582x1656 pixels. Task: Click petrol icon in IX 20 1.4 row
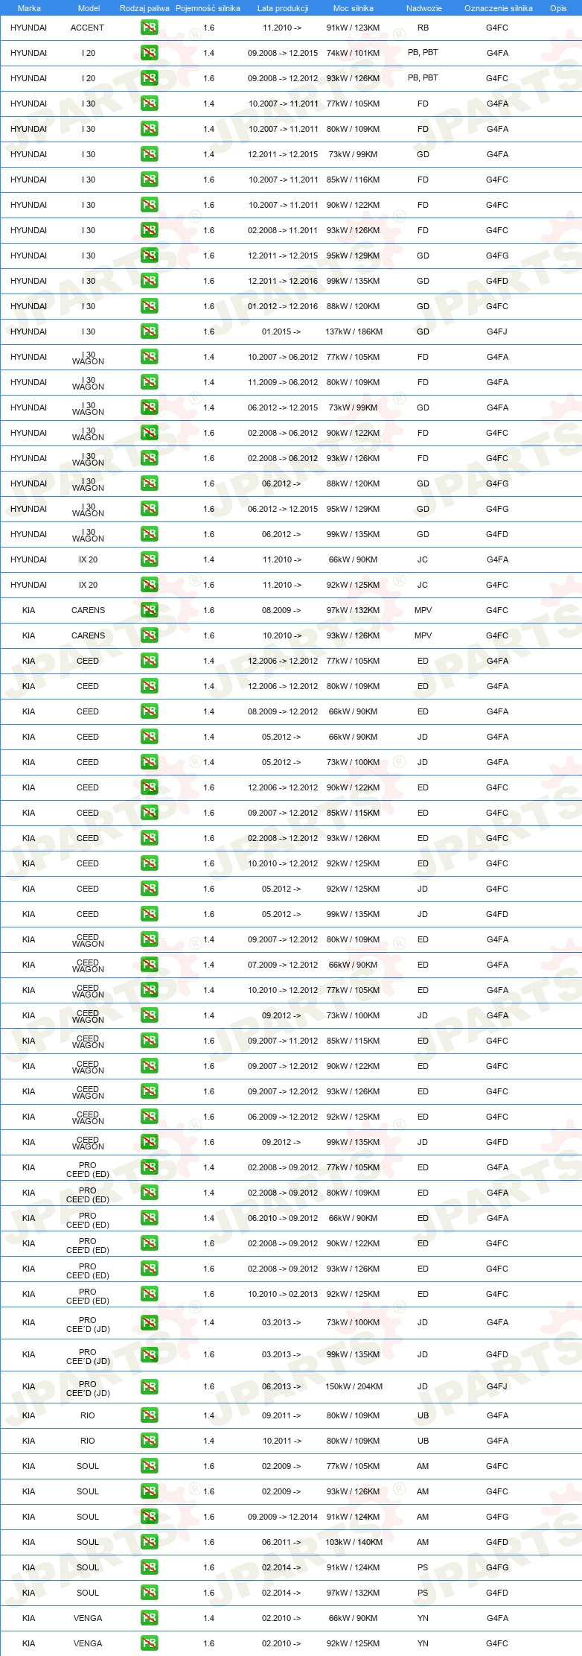pos(149,559)
